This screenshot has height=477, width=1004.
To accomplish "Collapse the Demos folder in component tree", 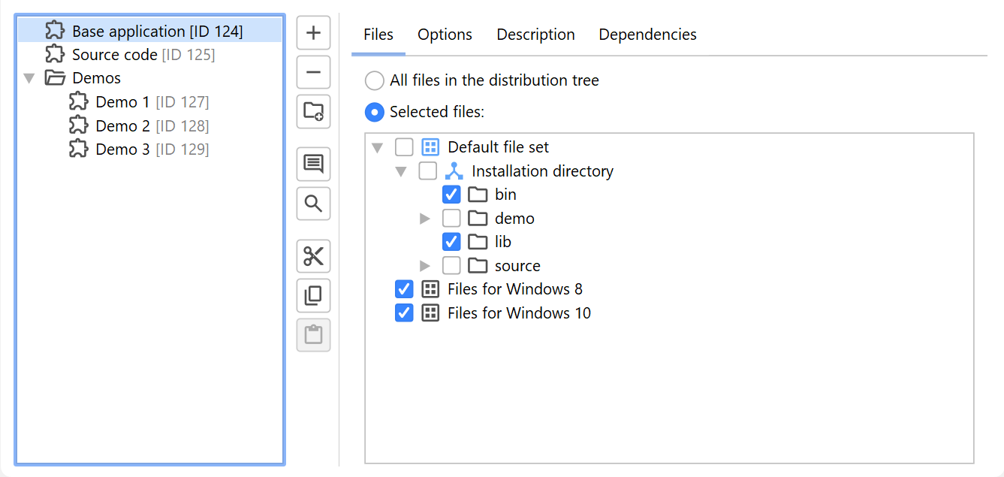I will coord(29,78).
